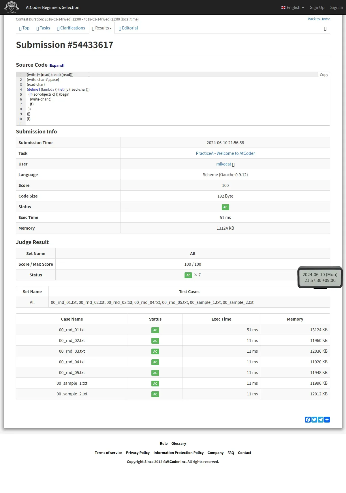Go to the Top tab
The height and width of the screenshot is (493, 346).
click(x=24, y=28)
